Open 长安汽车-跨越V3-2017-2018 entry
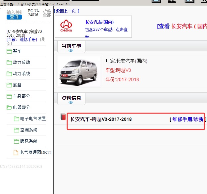Image resolution: width=207 pixels, height=194 pixels. click(x=101, y=119)
